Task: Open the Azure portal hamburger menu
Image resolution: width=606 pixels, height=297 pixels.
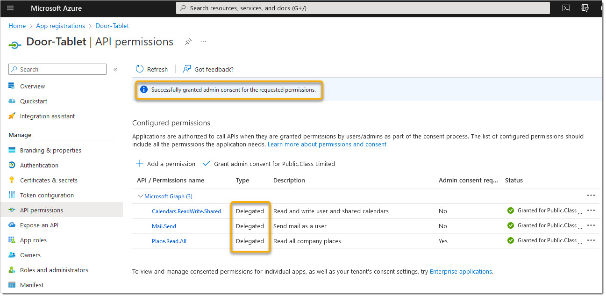Action: (11, 8)
